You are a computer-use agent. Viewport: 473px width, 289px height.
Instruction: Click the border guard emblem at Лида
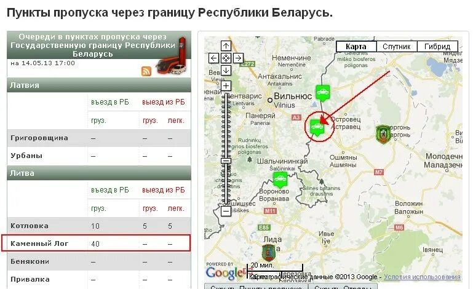pos(268,253)
